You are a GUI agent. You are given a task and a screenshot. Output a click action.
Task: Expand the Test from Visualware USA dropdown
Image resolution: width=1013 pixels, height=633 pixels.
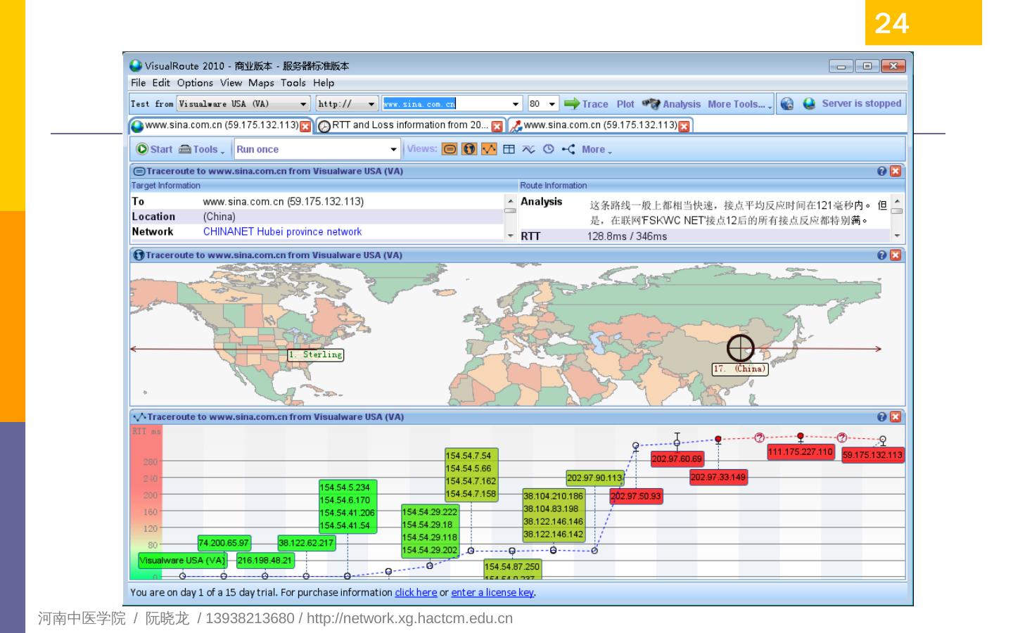(303, 104)
